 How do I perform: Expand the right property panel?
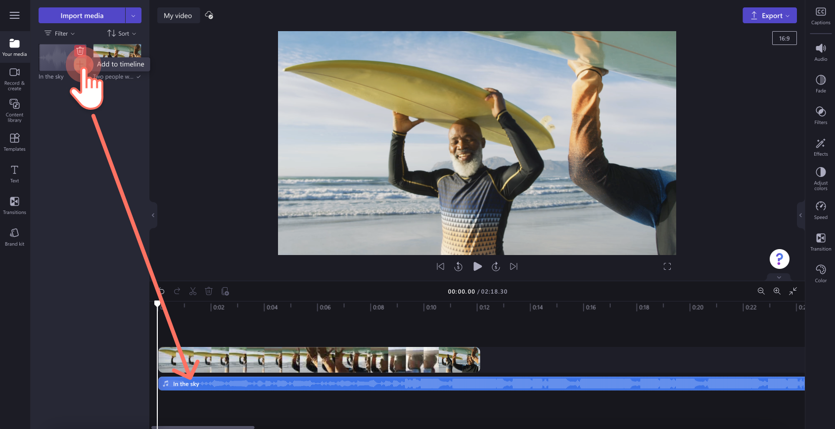click(800, 215)
